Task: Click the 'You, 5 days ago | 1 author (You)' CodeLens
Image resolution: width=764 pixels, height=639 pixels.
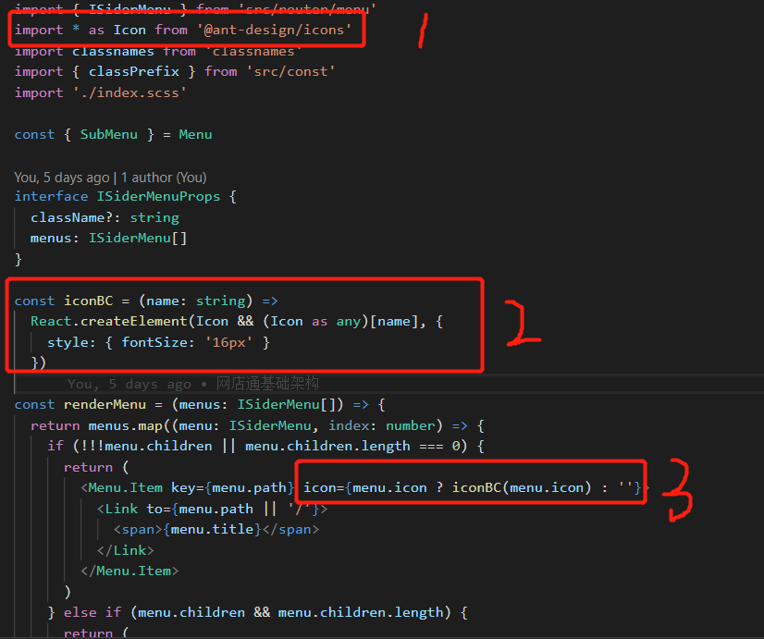Action: pyautogui.click(x=111, y=178)
